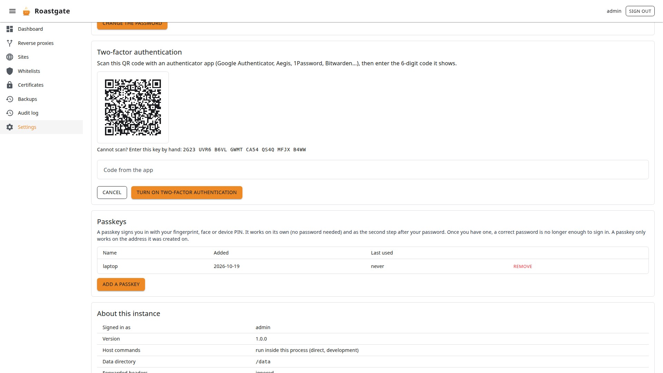
Task: Click the Dashboard grid icon
Action: [10, 29]
